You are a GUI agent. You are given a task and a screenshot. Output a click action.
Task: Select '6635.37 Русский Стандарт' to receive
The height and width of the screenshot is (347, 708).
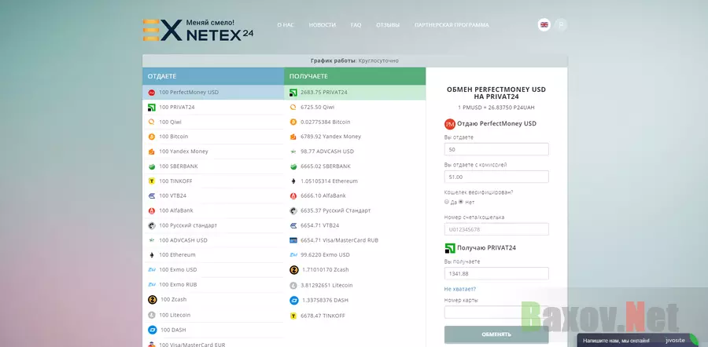click(355, 210)
